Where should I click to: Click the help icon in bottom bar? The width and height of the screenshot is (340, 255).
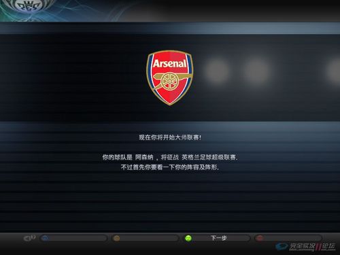29,238
